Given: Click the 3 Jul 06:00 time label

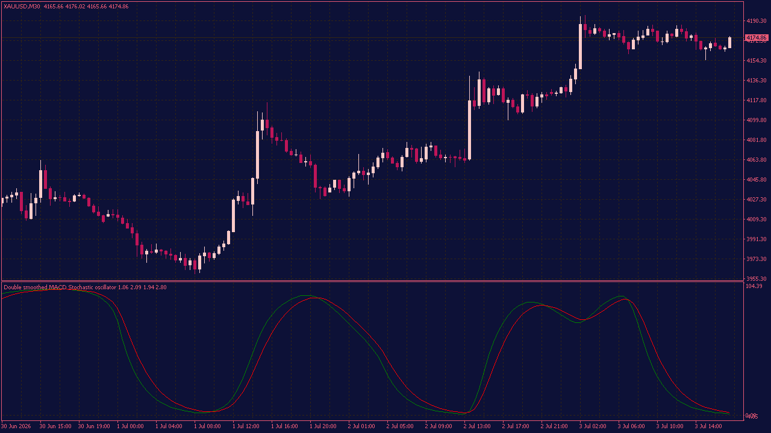Looking at the screenshot, I should pos(631,426).
